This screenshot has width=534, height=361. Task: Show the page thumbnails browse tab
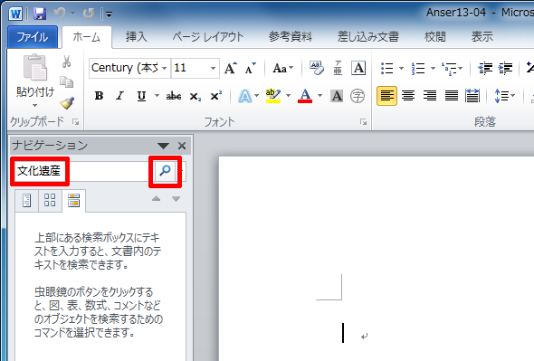coord(50,200)
